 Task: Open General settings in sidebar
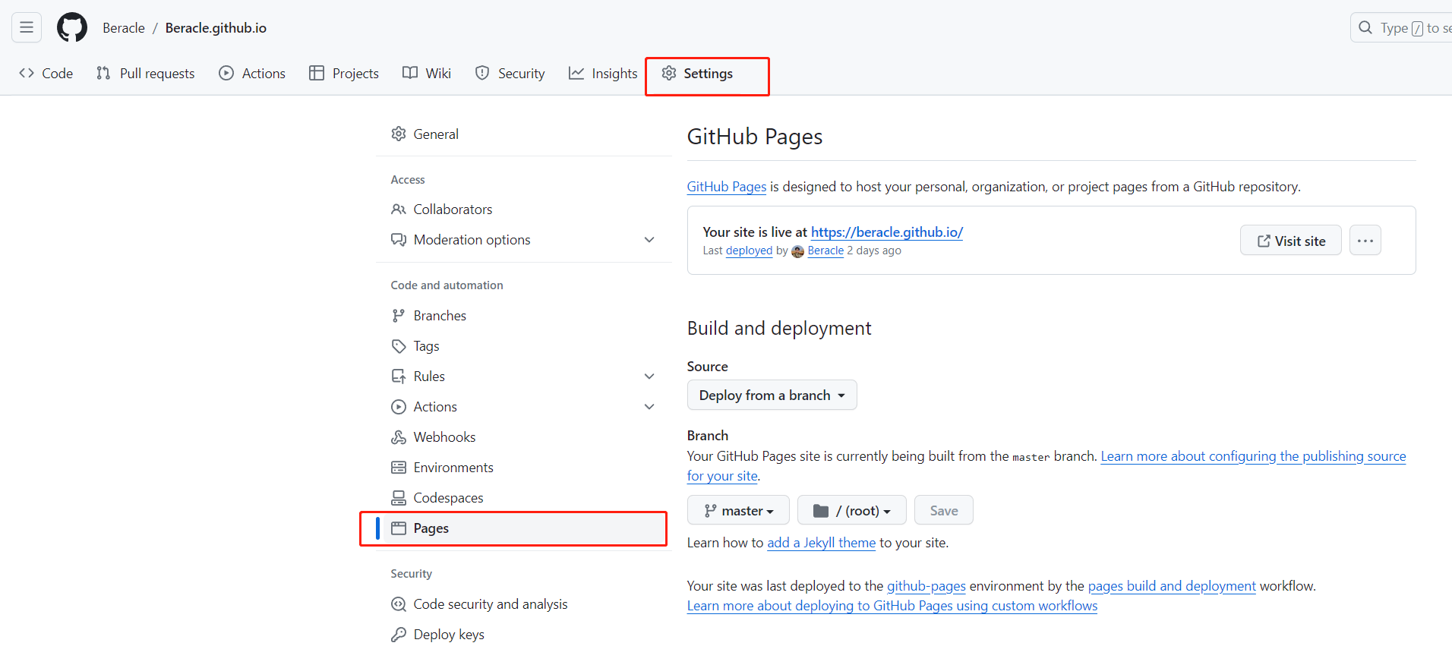click(x=524, y=134)
